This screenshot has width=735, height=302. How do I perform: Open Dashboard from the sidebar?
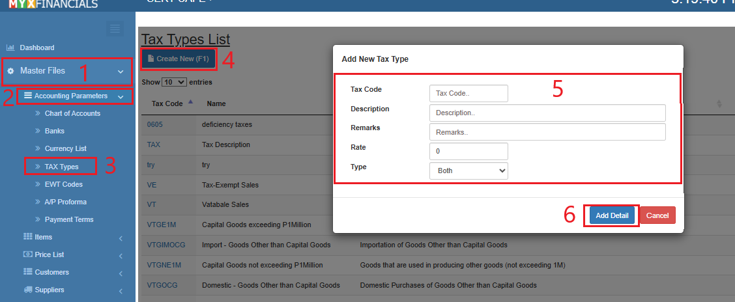point(37,48)
